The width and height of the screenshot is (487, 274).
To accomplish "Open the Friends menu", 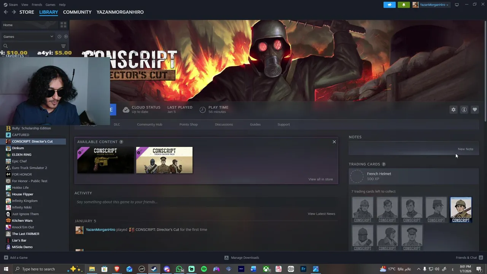I will click(x=37, y=5).
